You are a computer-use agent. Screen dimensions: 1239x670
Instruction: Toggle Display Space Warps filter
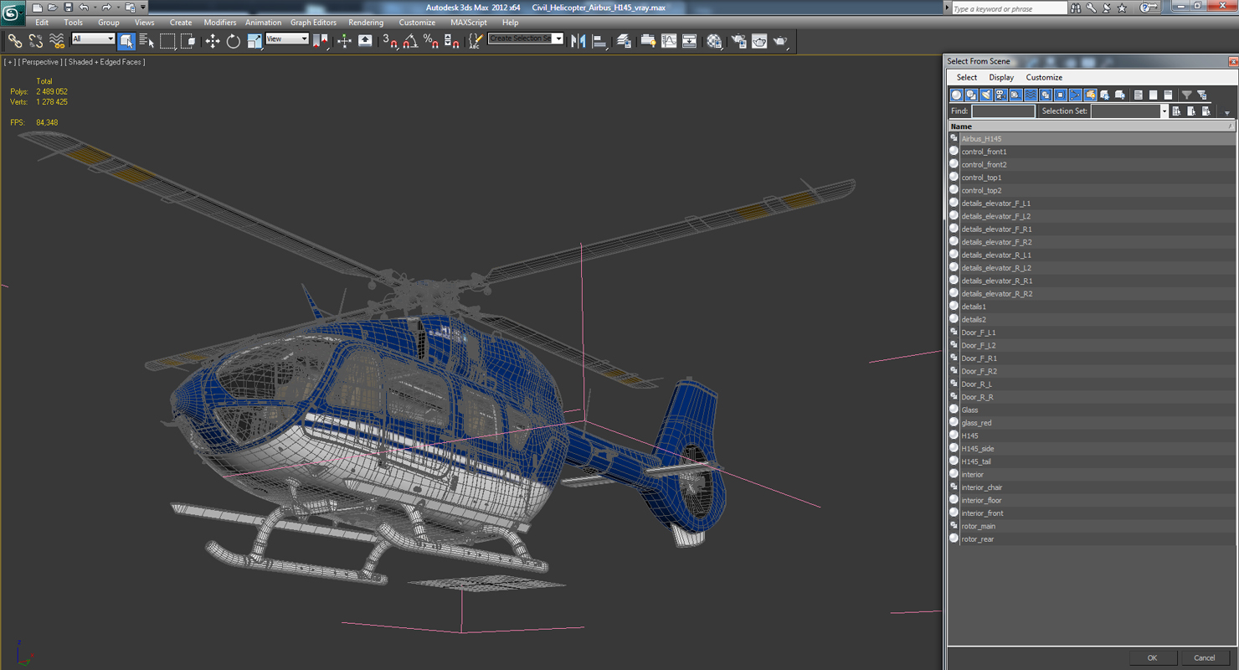point(1031,95)
